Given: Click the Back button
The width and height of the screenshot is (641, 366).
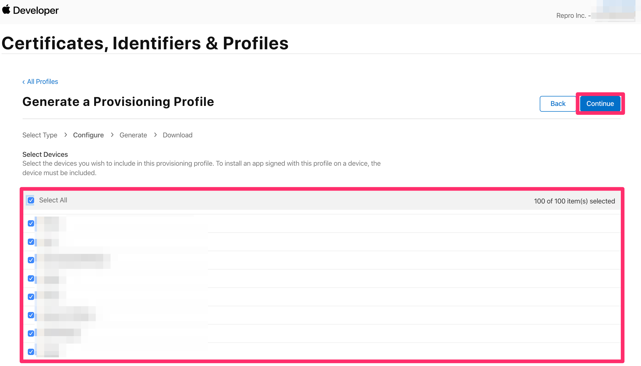Looking at the screenshot, I should coord(558,104).
